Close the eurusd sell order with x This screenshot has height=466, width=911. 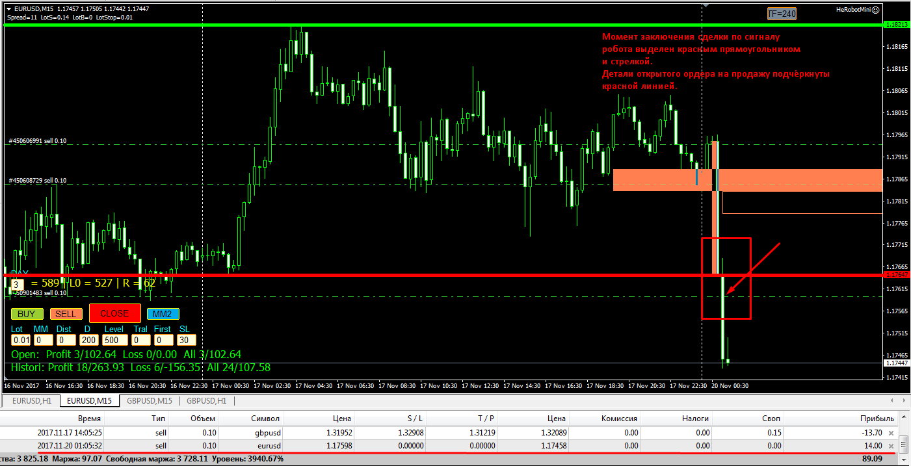click(x=891, y=446)
